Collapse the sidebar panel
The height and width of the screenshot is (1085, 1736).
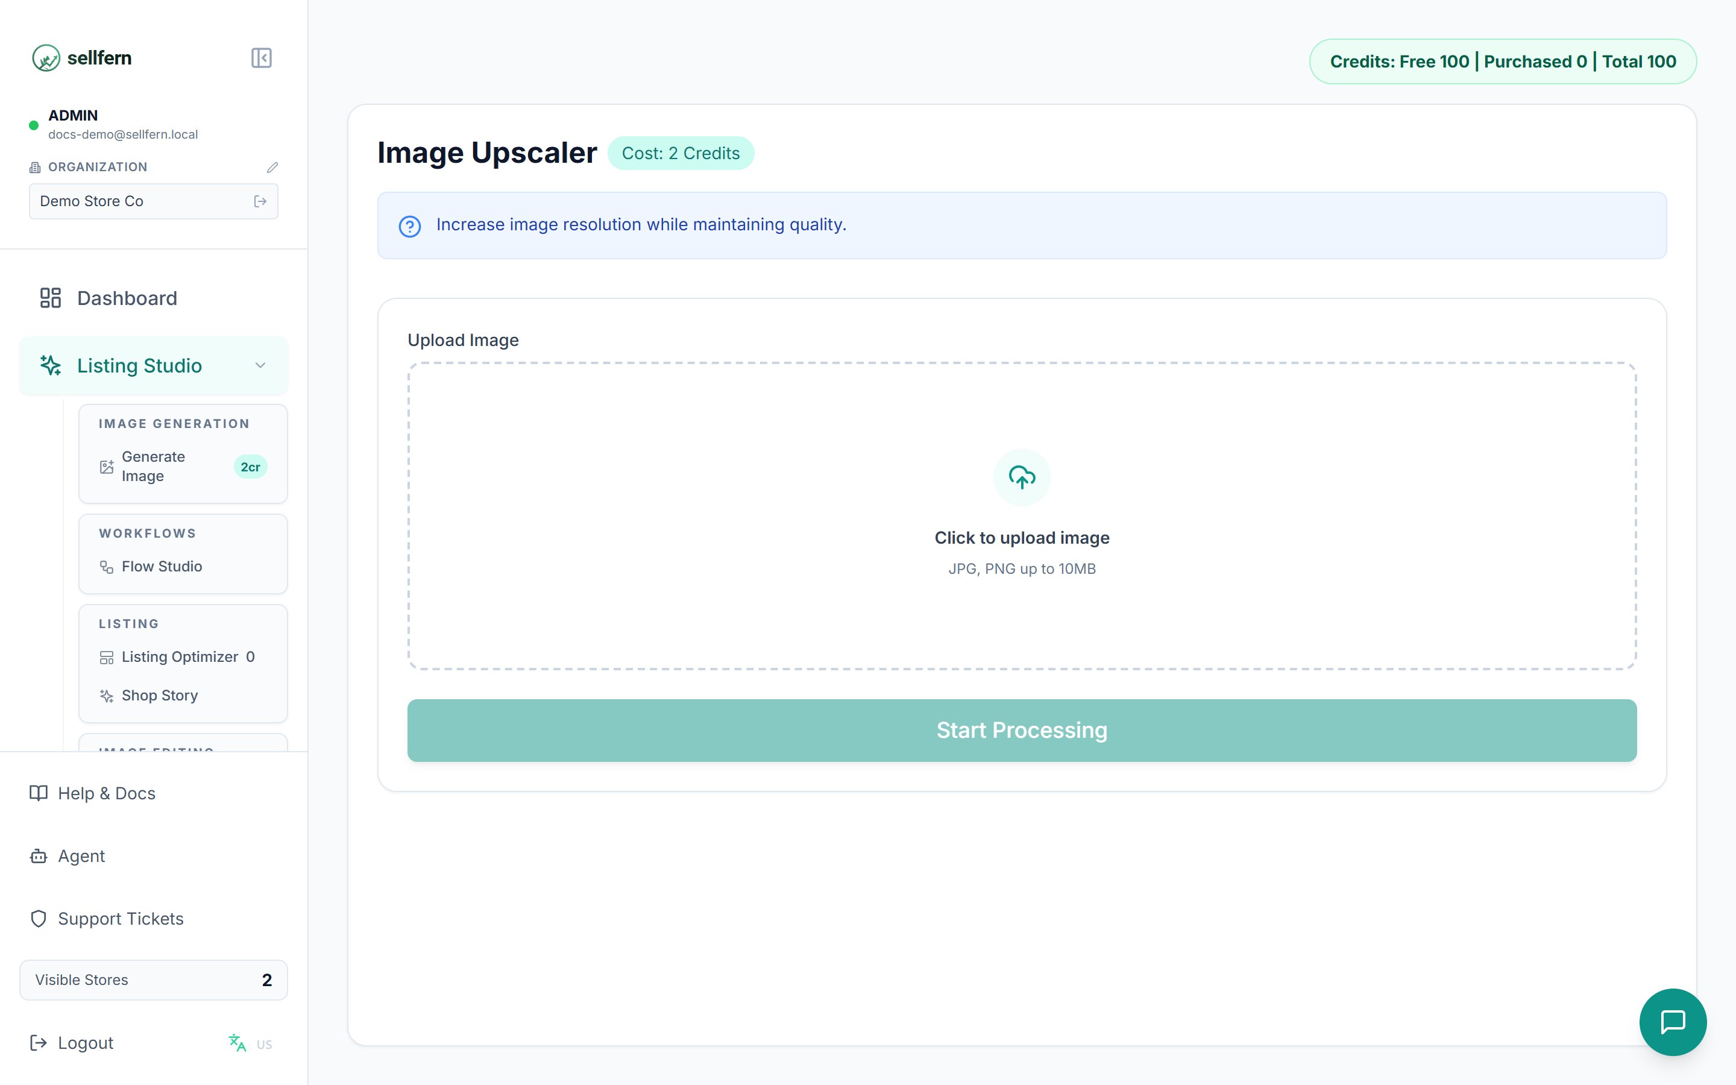pyautogui.click(x=261, y=58)
